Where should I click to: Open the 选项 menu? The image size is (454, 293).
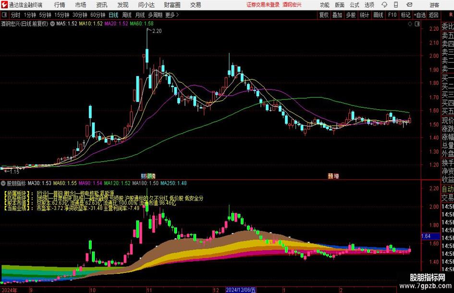click(369, 5)
